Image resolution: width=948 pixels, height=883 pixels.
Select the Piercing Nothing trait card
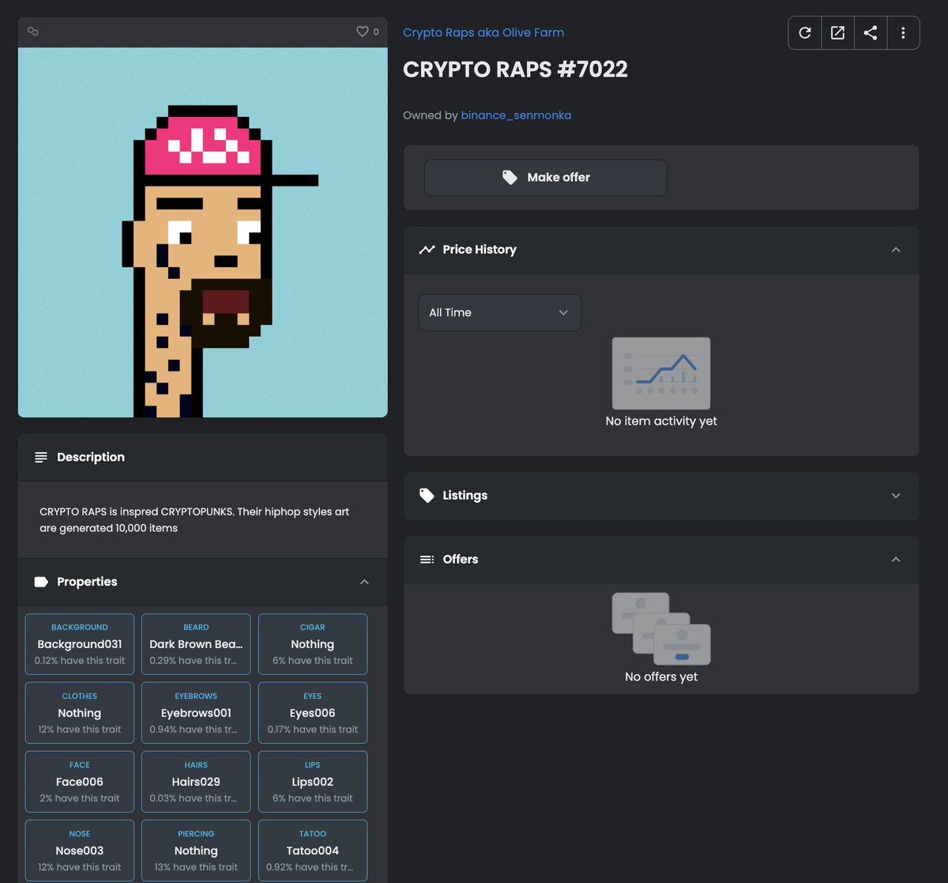[196, 851]
